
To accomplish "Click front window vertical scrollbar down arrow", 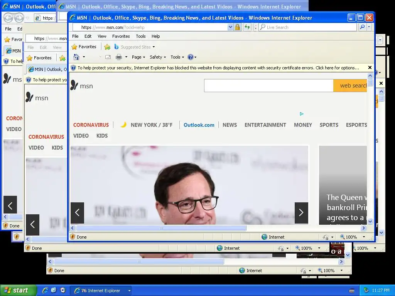I will coord(370,222).
